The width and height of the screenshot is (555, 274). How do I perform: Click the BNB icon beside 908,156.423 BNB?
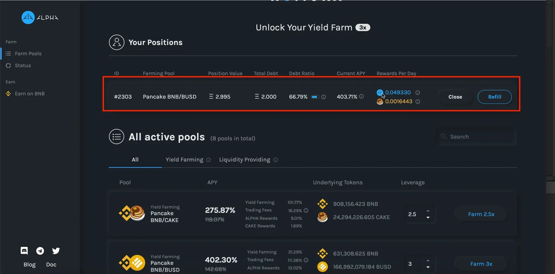323,204
